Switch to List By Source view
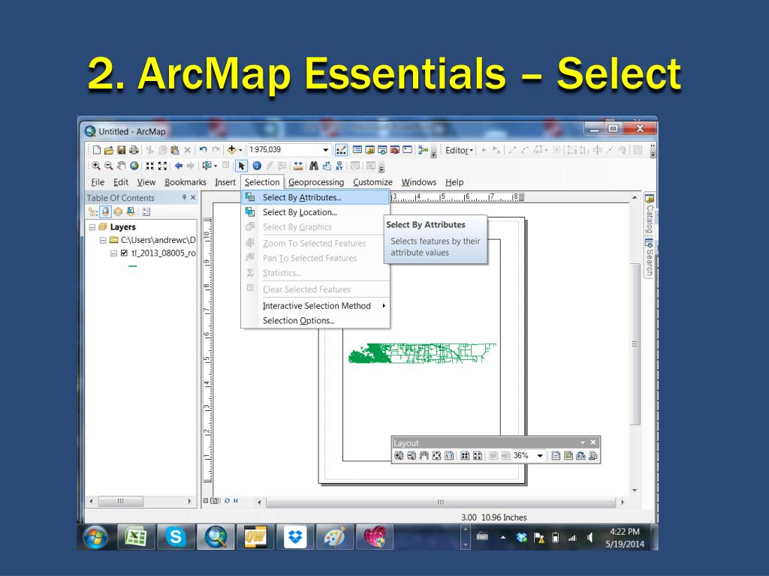This screenshot has height=576, width=769. click(x=105, y=212)
